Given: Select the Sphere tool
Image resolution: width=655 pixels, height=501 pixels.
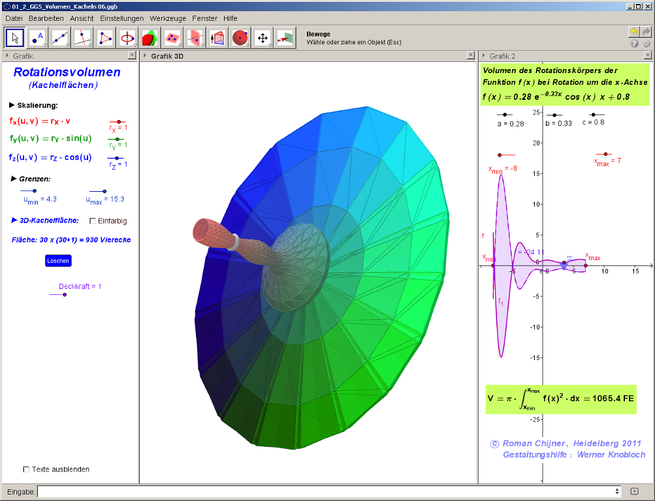Looking at the screenshot, I should (x=240, y=38).
